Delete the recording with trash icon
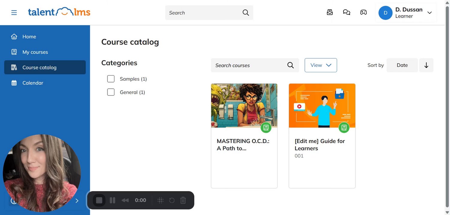This screenshot has height=215, width=450. tap(183, 200)
